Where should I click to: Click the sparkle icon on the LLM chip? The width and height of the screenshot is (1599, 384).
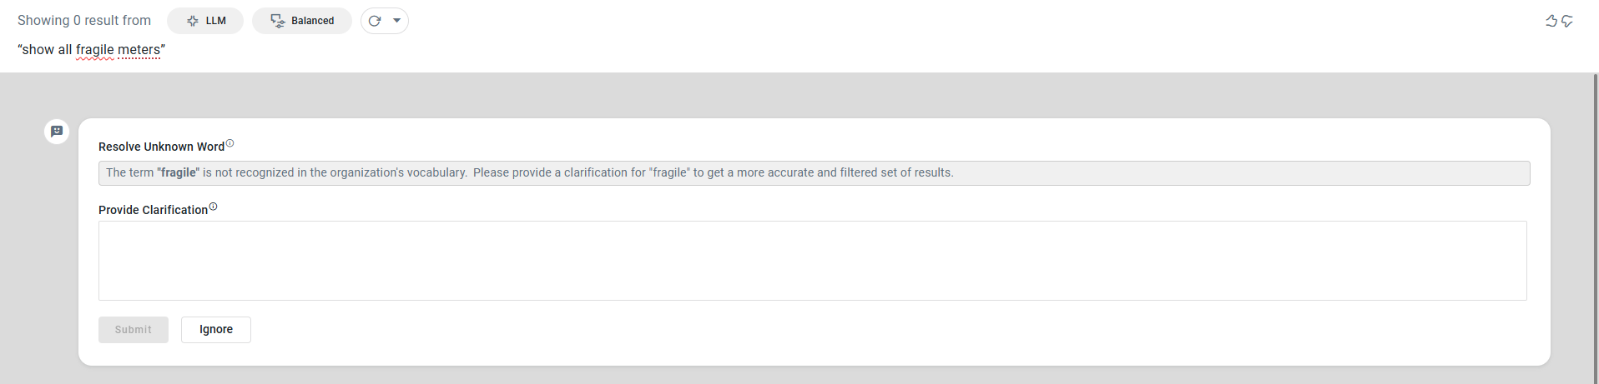[193, 21]
